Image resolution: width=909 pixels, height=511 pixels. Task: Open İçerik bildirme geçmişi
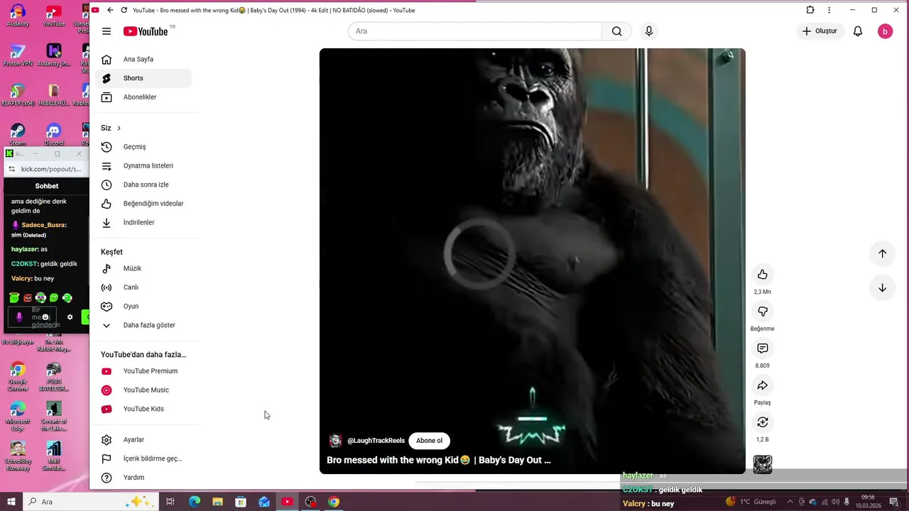[143, 458]
